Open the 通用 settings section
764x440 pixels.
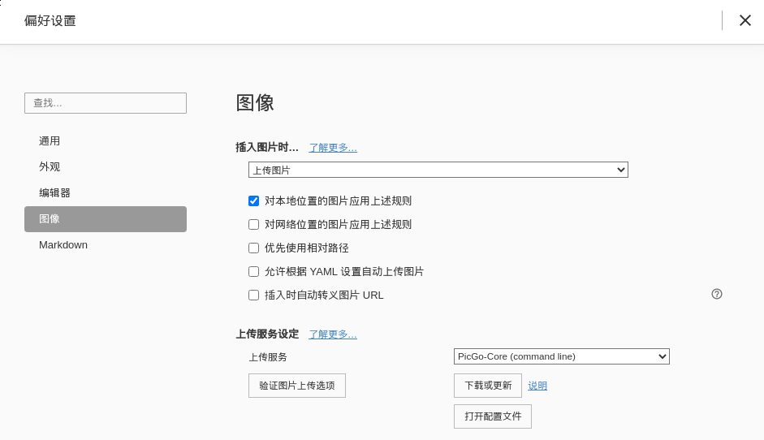50,140
